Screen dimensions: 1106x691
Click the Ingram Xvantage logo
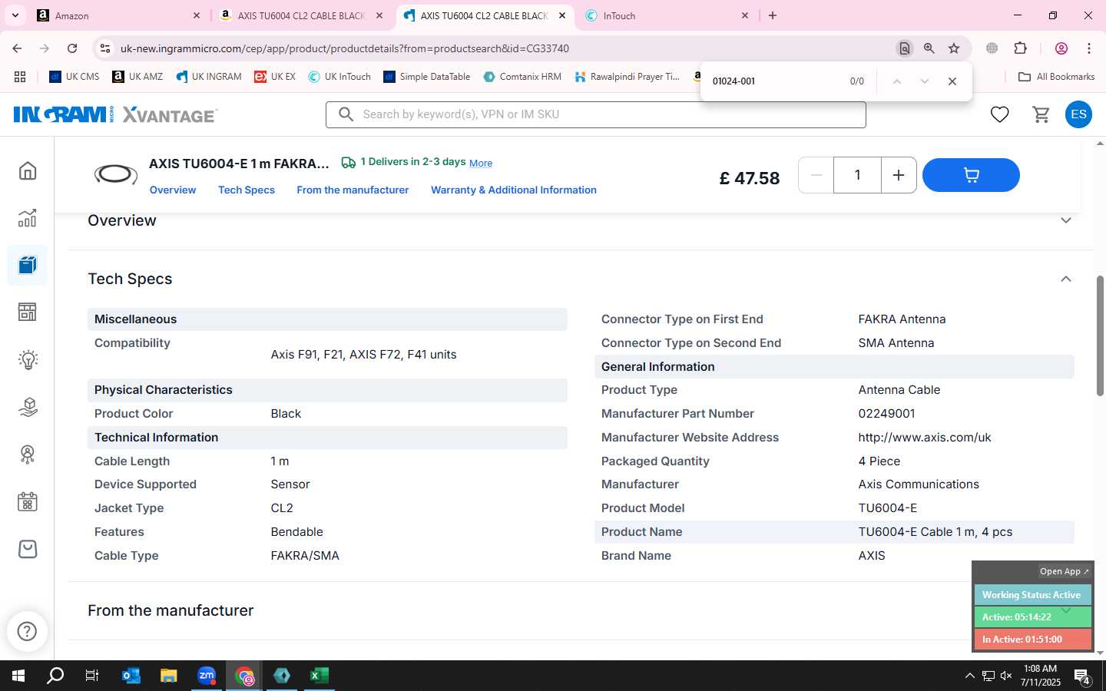tap(115, 114)
